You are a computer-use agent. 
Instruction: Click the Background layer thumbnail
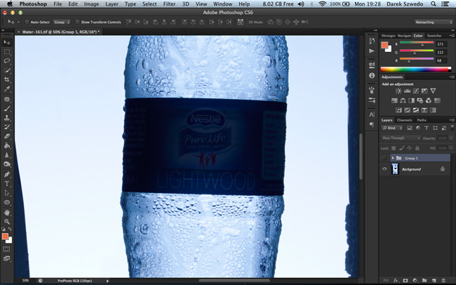point(395,169)
